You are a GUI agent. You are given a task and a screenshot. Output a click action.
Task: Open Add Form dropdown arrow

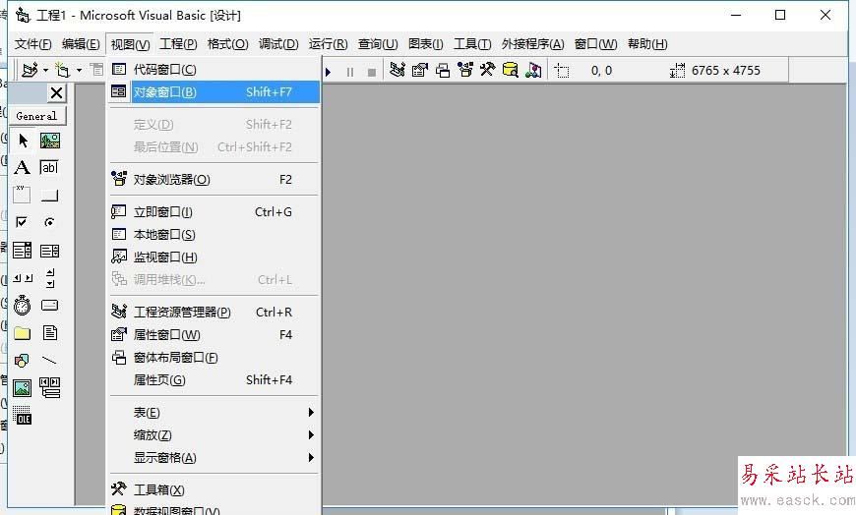click(79, 70)
